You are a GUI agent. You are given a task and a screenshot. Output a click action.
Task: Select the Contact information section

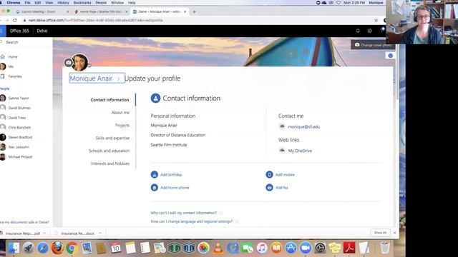[109, 100]
